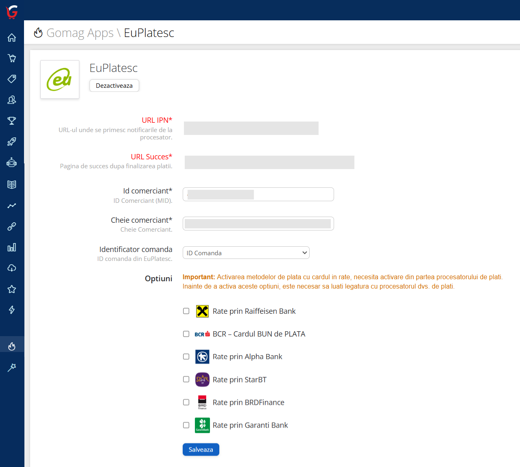Image resolution: width=520 pixels, height=467 pixels.
Task: Toggle BCR Cardul BUN de PLATA checkbox
Action: pyautogui.click(x=186, y=334)
